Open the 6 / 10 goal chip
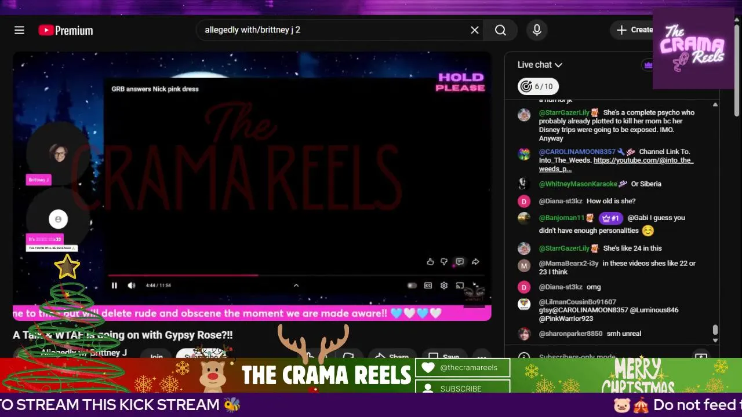 (538, 86)
